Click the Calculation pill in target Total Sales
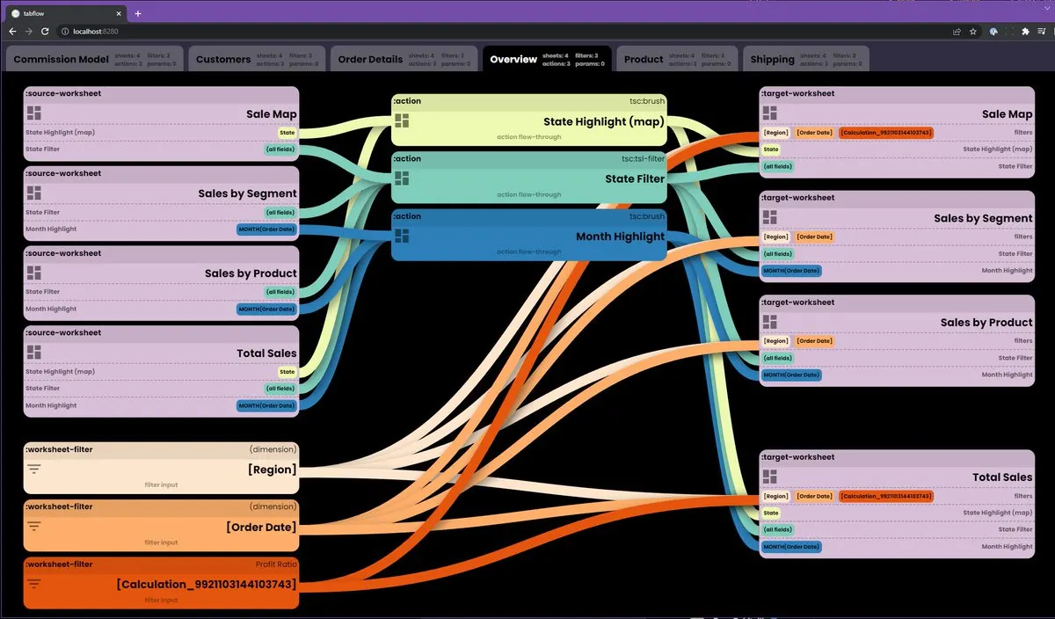The height and width of the screenshot is (619, 1055). pos(885,496)
